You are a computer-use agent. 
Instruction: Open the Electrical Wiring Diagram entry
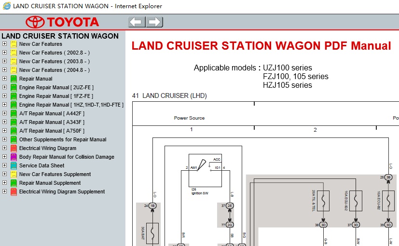coord(48,148)
